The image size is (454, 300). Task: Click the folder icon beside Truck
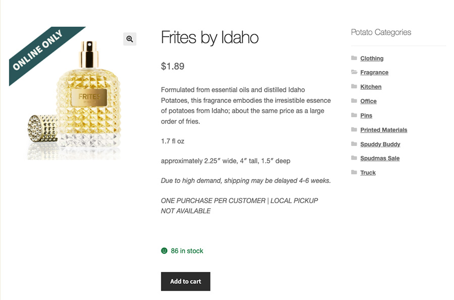(x=354, y=172)
